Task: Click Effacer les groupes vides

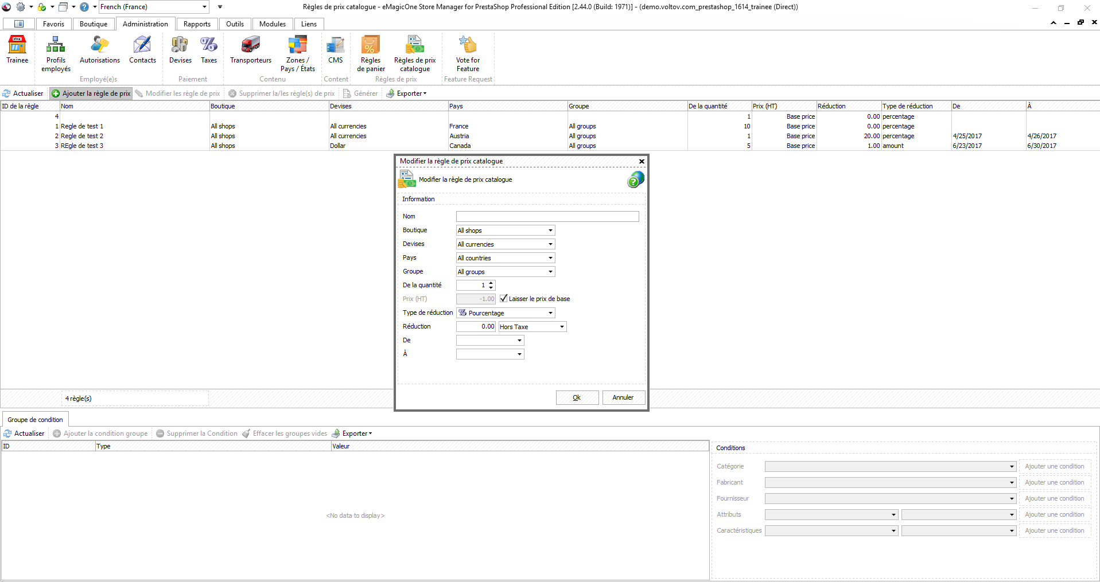Action: 285,433
